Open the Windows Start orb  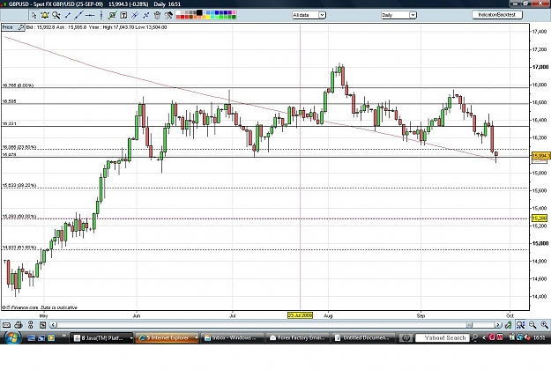coord(13,338)
